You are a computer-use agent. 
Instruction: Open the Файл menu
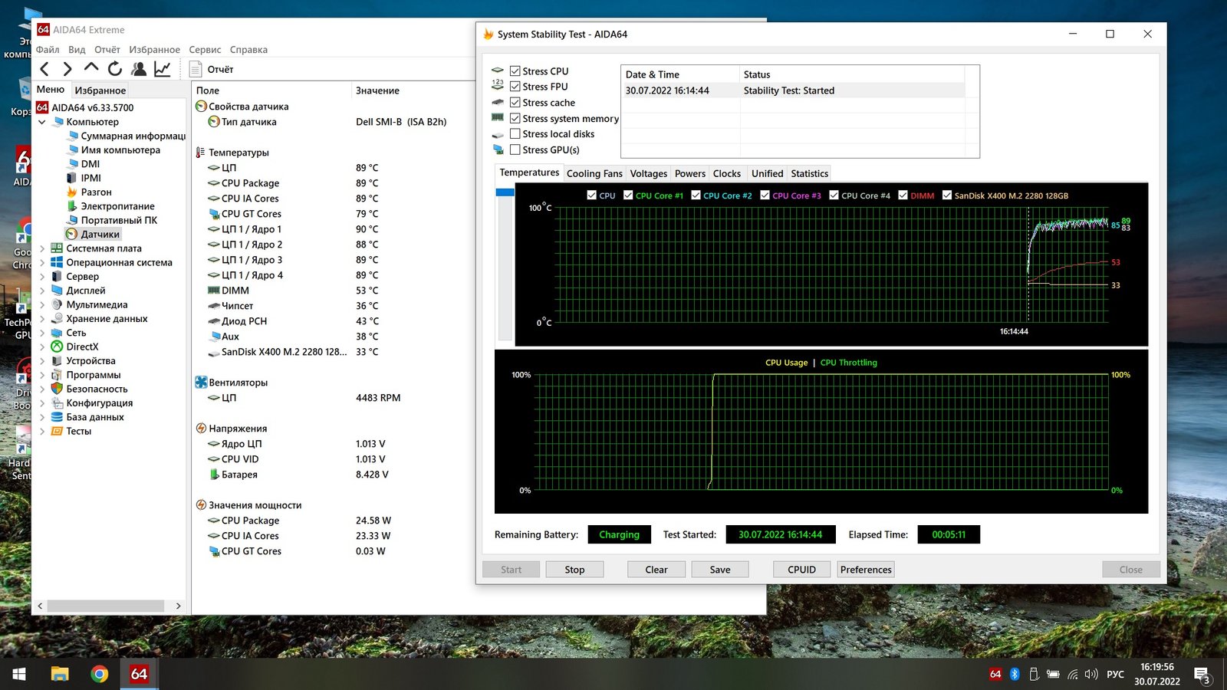click(x=48, y=50)
